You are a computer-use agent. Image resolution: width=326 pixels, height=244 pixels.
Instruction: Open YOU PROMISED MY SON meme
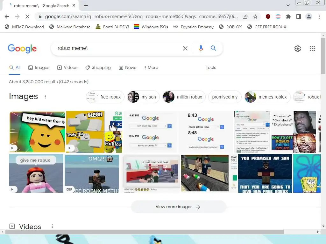265,173
